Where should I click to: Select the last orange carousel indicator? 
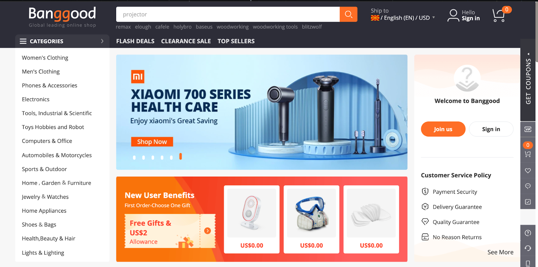point(181,157)
